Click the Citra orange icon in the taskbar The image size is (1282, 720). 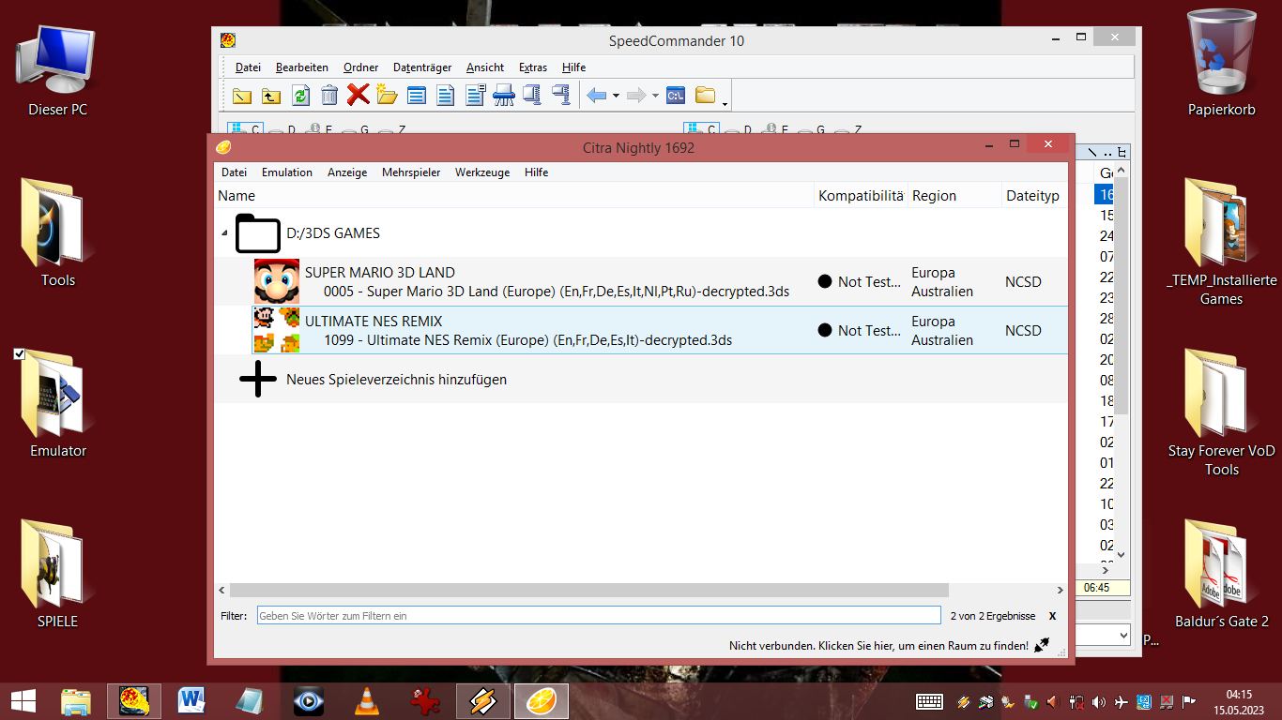[x=542, y=700]
